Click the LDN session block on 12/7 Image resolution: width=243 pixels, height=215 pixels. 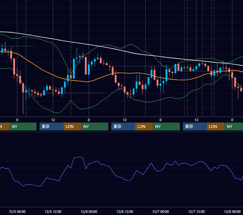click(x=216, y=126)
